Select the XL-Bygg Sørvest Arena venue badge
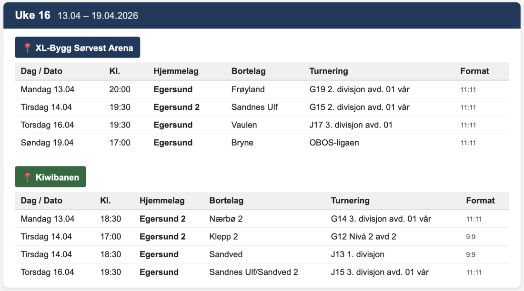524x291 pixels. pos(78,48)
